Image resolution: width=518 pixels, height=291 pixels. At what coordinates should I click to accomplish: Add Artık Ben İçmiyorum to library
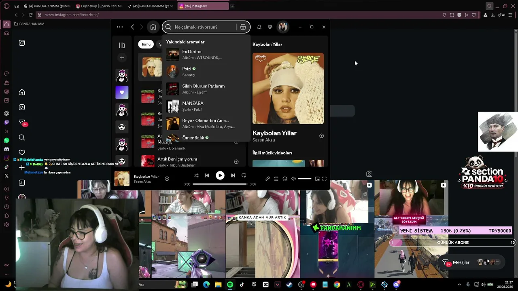pyautogui.click(x=236, y=162)
